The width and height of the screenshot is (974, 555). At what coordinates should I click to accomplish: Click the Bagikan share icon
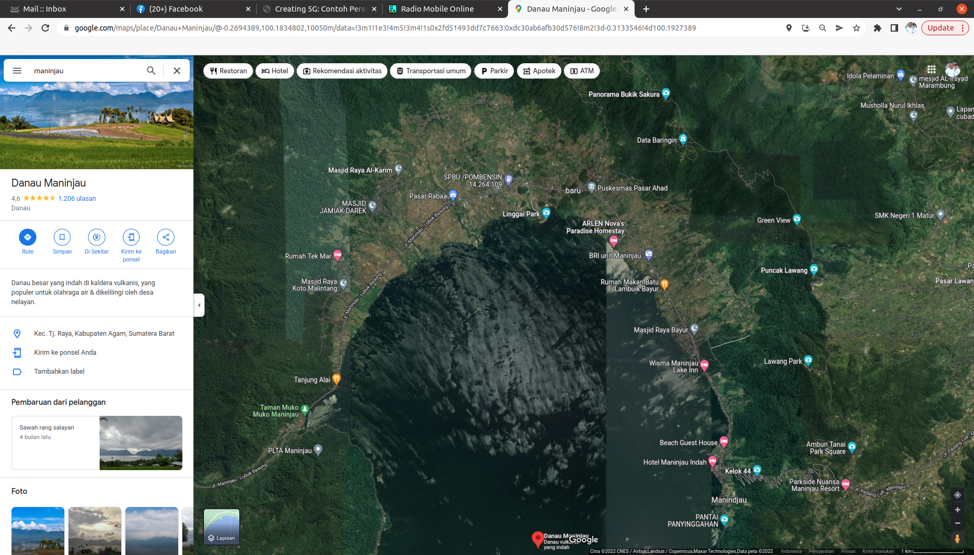coord(165,237)
